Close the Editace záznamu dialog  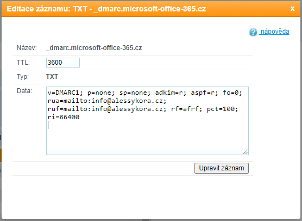[292, 9]
